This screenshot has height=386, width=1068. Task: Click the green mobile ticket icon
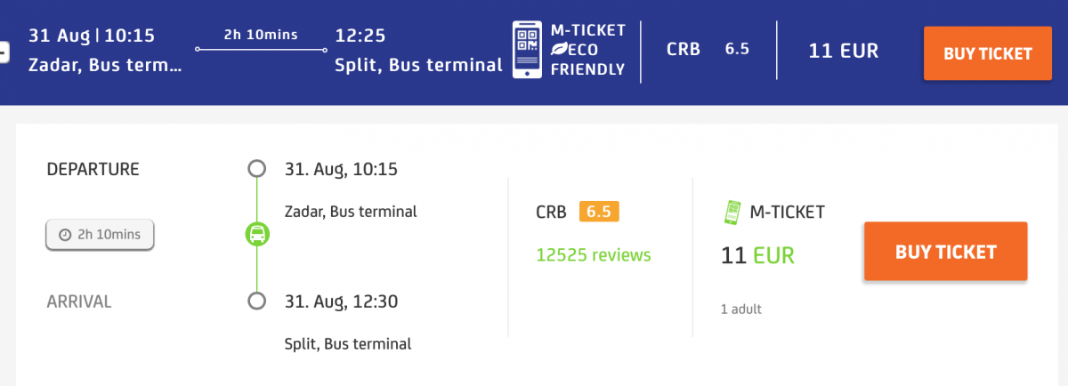coord(732,213)
